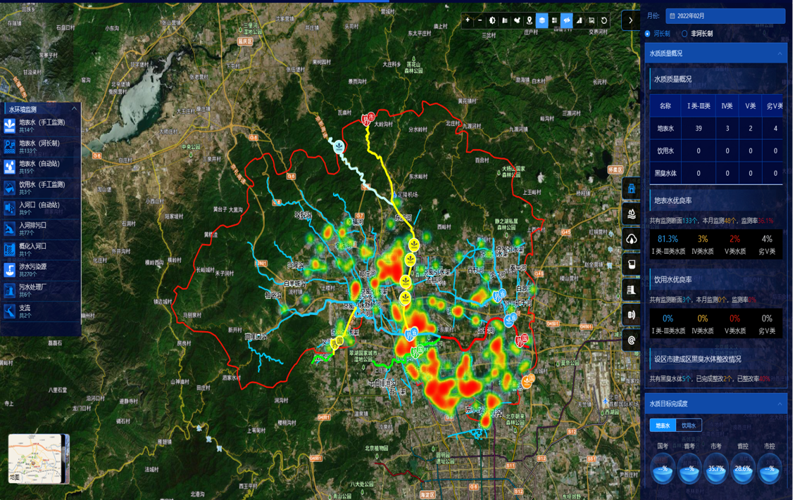The width and height of the screenshot is (795, 500).
Task: Click the reset/refresh map view icon
Action: pyautogui.click(x=604, y=20)
